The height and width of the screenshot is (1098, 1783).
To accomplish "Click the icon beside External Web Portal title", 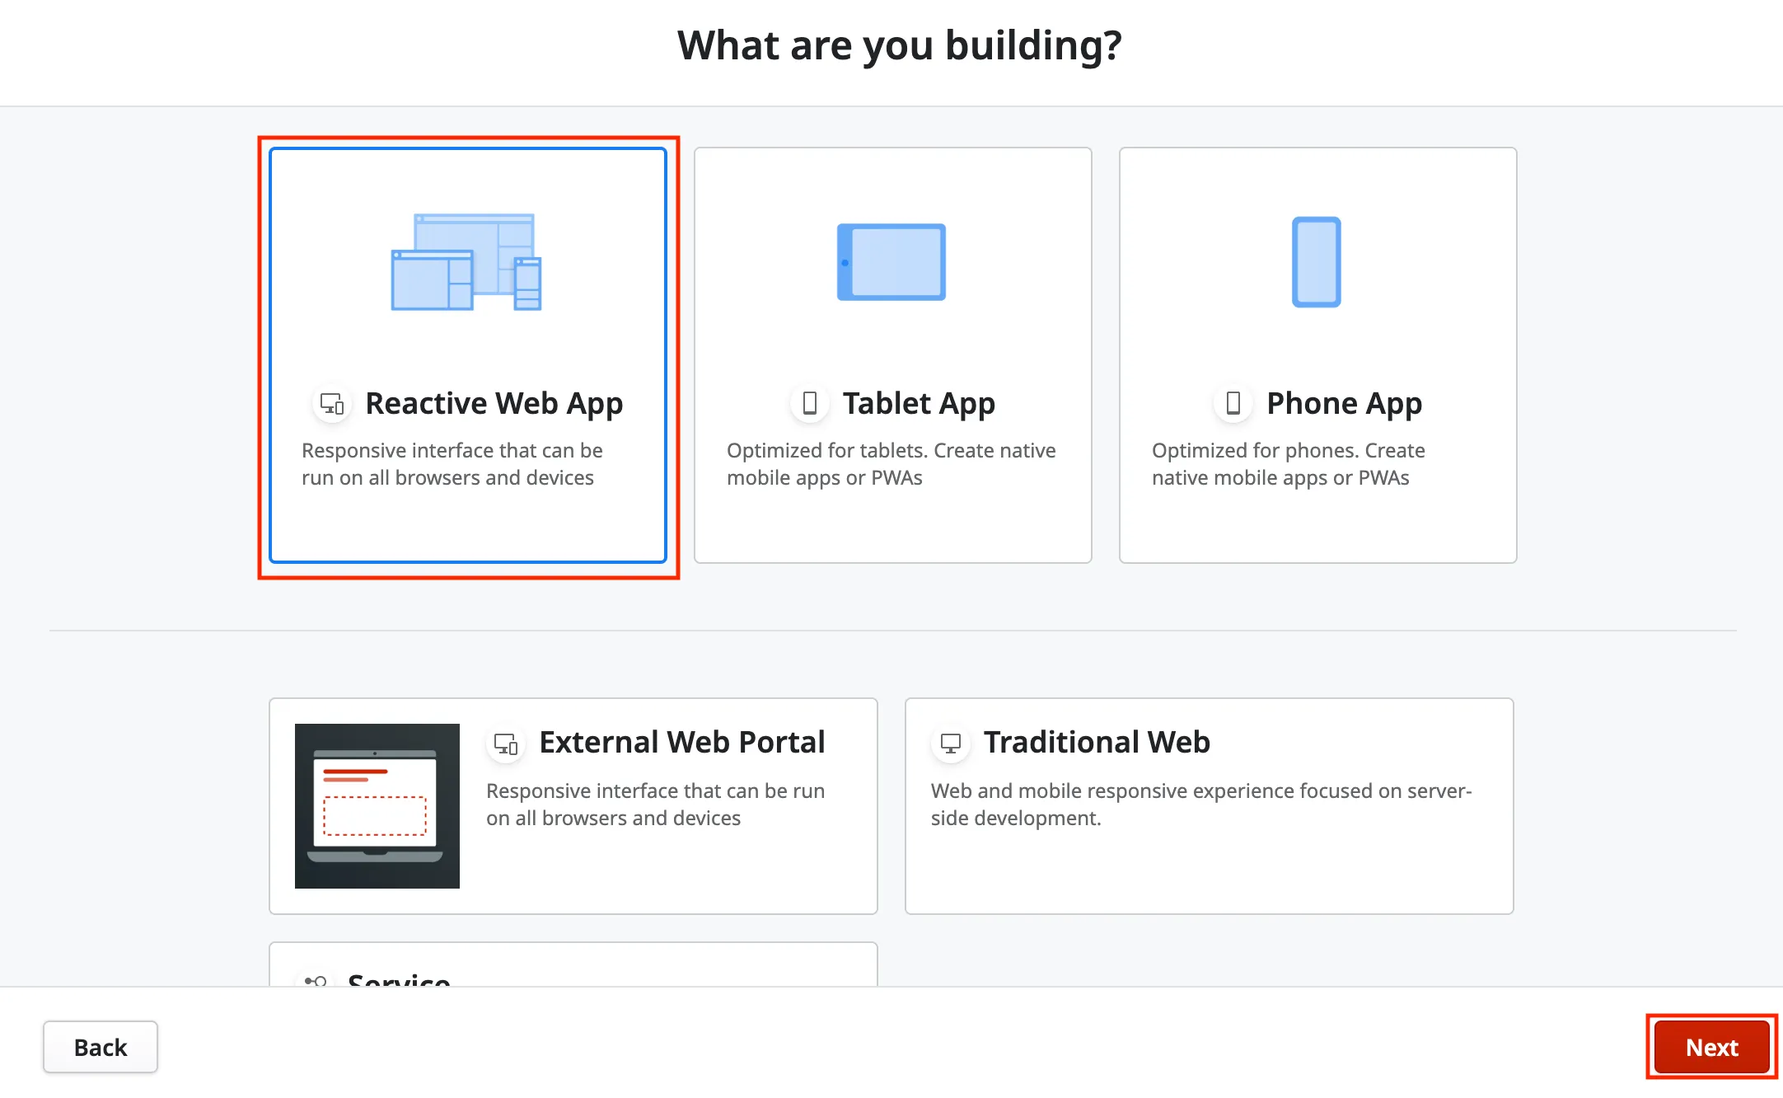I will (505, 743).
